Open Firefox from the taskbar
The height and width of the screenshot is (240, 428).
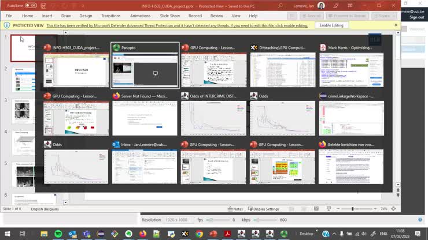click(x=142, y=234)
